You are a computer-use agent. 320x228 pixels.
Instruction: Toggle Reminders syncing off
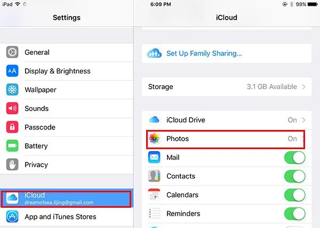(x=295, y=214)
